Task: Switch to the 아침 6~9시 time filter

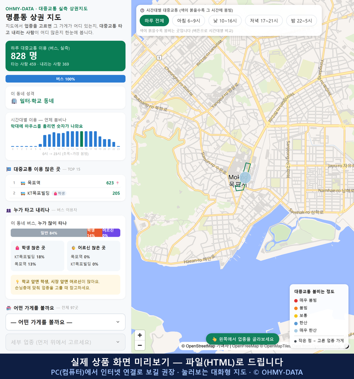Action: coord(189,21)
